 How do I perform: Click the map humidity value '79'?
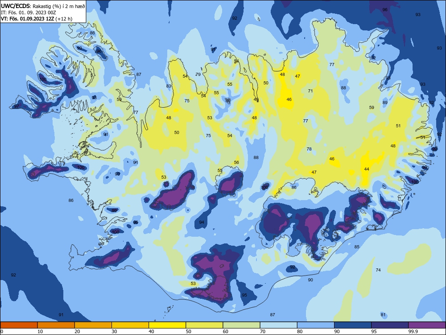tap(198, 74)
